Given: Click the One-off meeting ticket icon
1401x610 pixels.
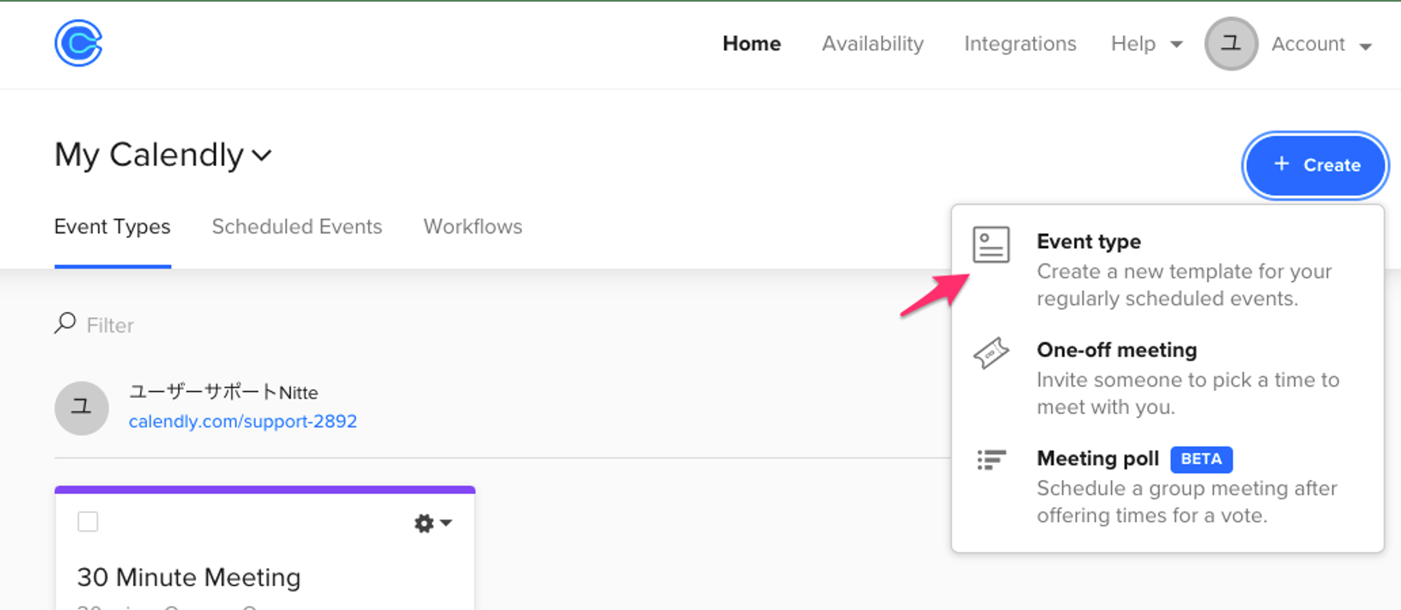Looking at the screenshot, I should [991, 353].
